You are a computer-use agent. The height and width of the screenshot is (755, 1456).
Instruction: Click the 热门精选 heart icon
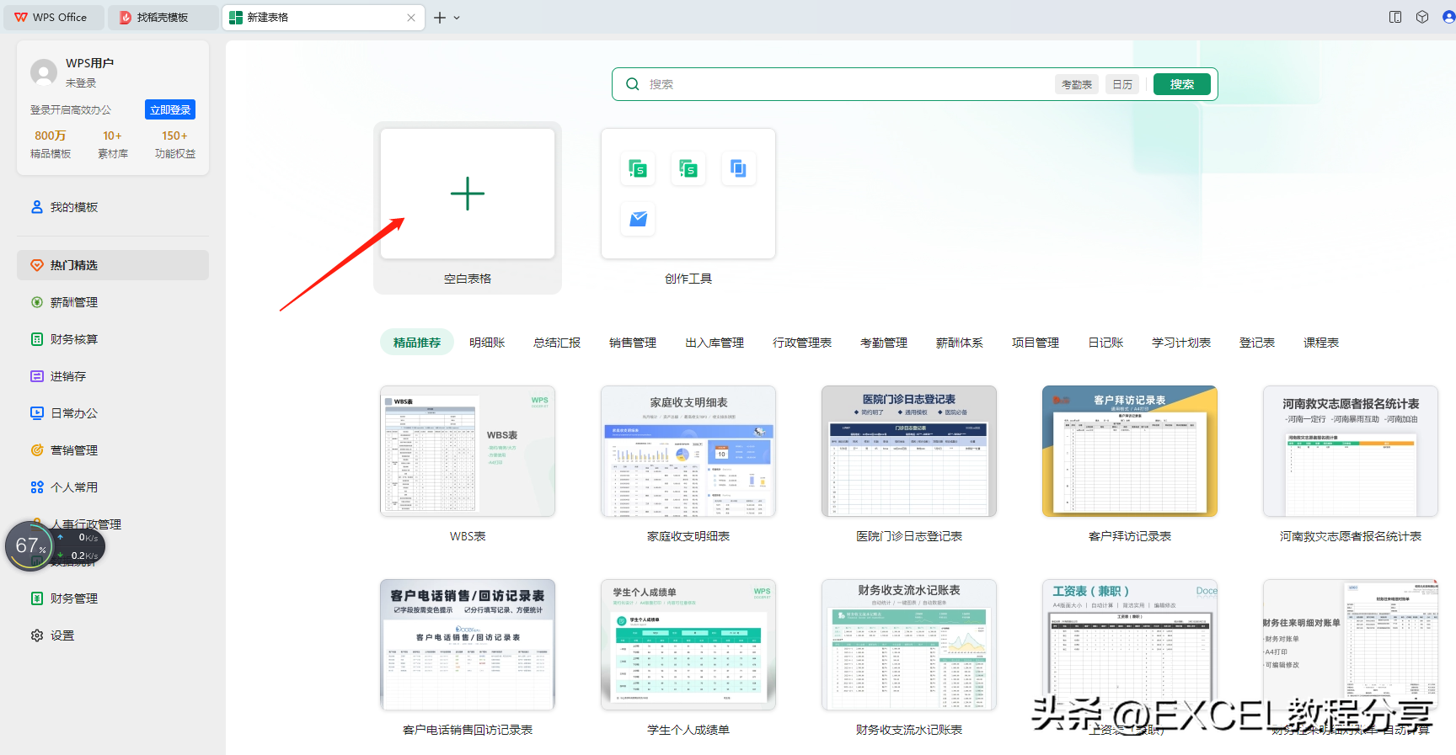tap(37, 265)
